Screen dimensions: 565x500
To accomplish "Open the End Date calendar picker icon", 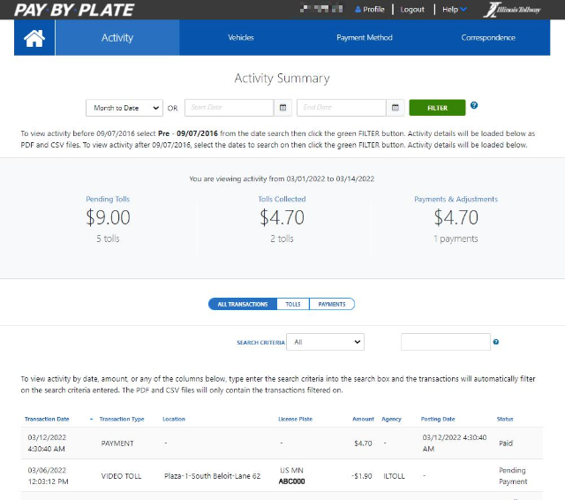I will 396,108.
